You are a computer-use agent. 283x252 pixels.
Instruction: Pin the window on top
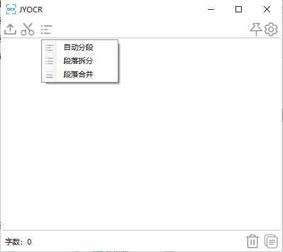tap(256, 30)
